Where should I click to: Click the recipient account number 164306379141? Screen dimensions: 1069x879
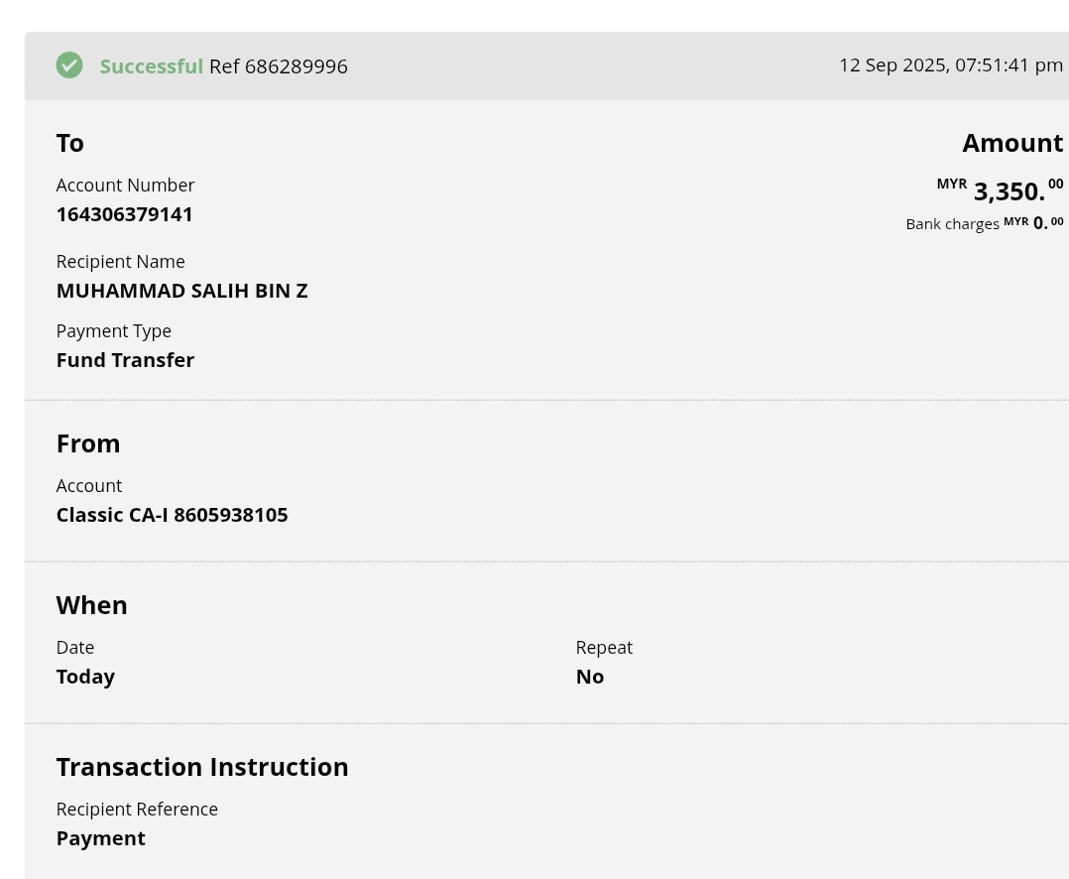[125, 214]
